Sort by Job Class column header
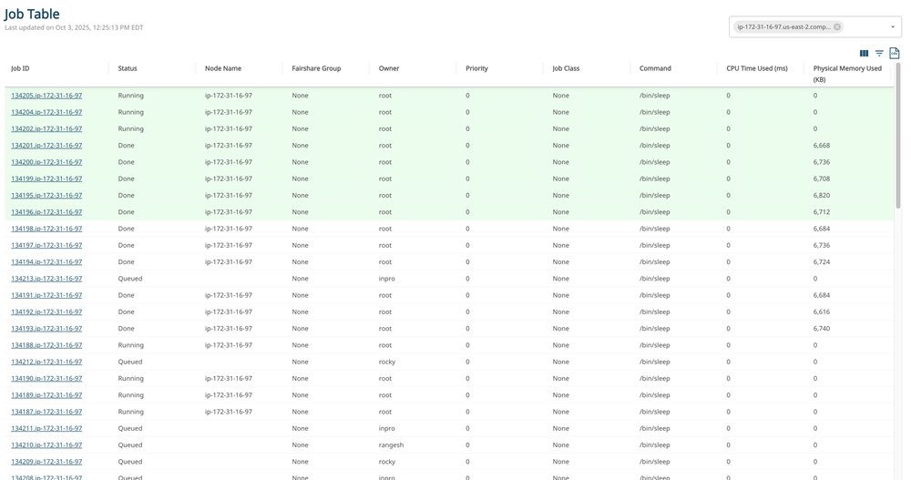 (x=566, y=68)
